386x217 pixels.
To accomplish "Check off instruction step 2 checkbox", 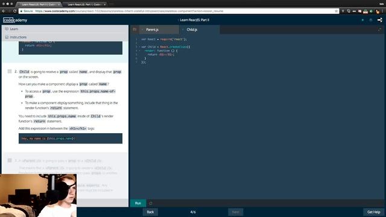I will (x=10, y=71).
